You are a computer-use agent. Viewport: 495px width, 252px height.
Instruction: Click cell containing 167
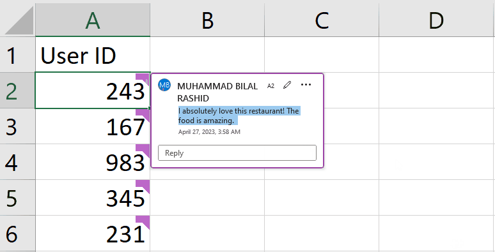click(x=93, y=126)
